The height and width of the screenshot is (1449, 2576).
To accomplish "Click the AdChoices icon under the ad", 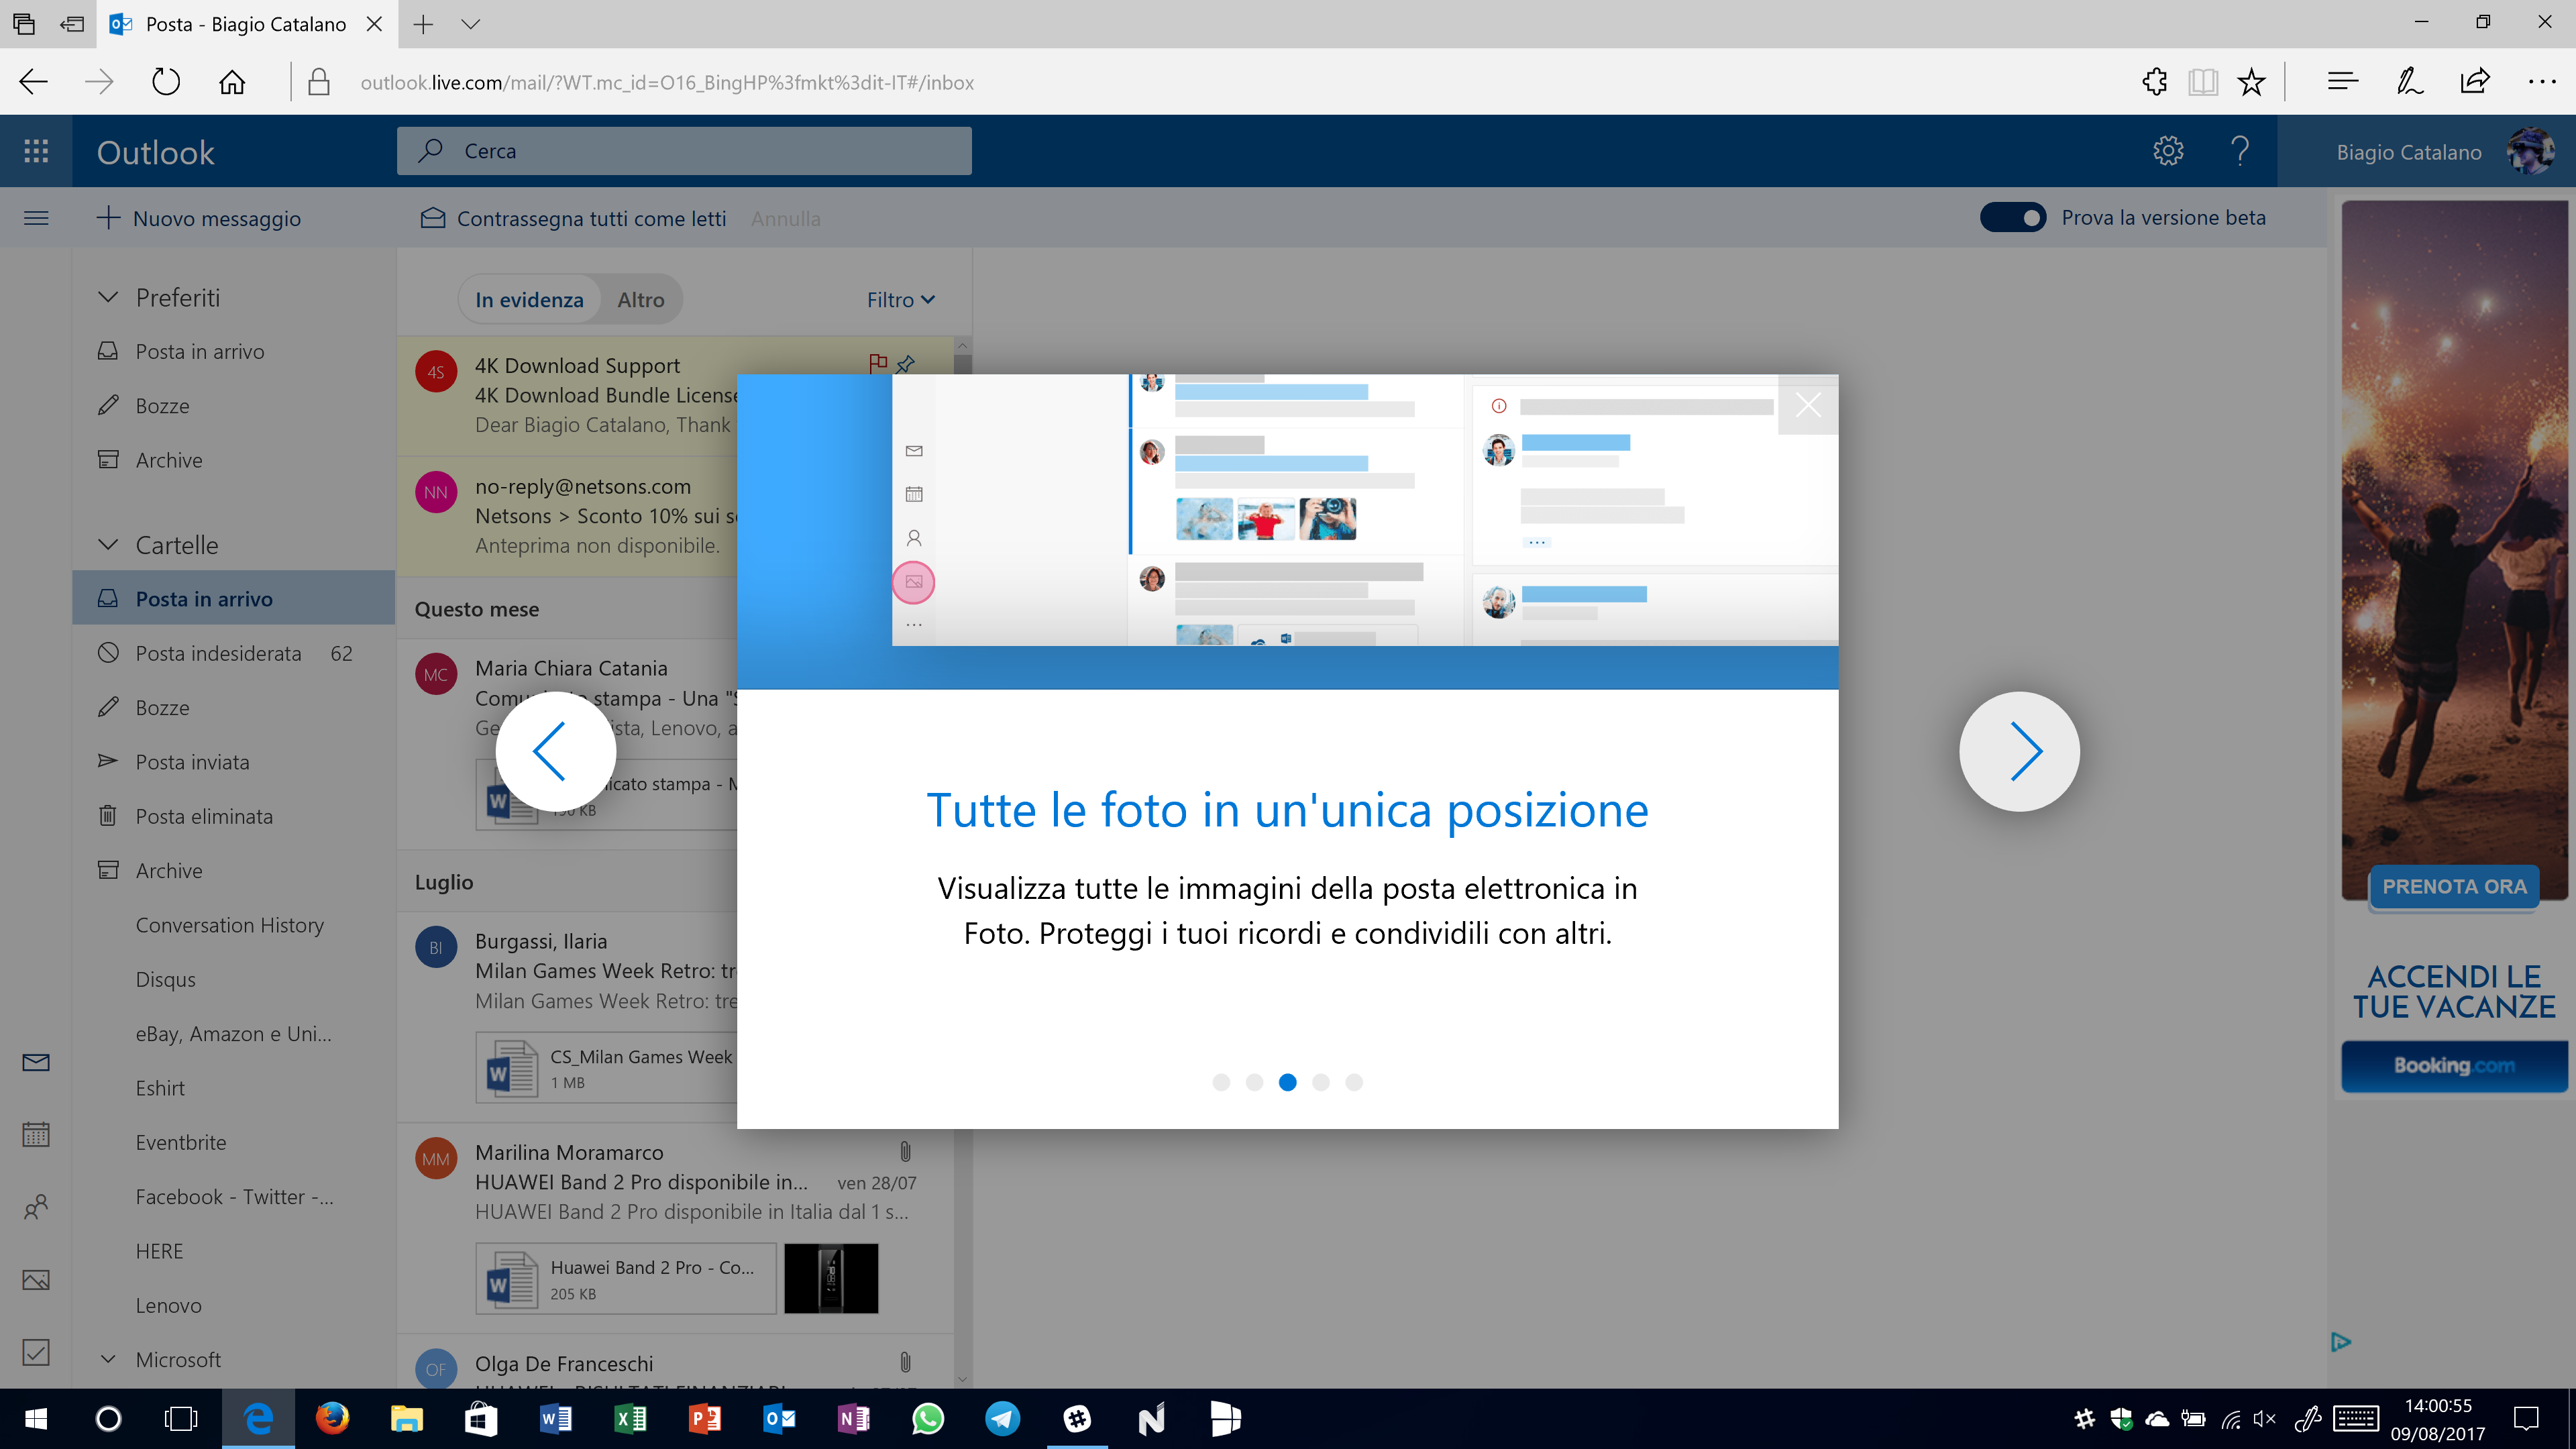I will 2341,1342.
